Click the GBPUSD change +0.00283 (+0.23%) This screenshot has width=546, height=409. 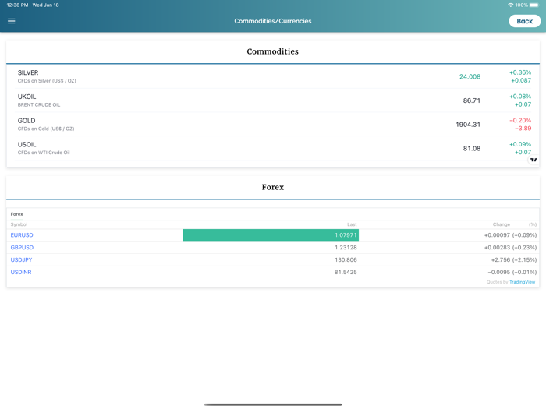pos(510,248)
